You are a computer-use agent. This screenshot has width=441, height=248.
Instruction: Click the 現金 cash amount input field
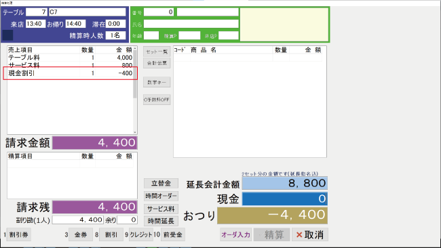coord(285,199)
